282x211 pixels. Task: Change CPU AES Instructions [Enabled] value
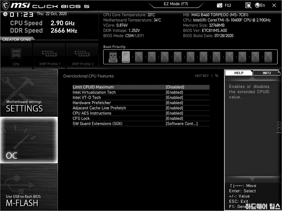(x=174, y=113)
